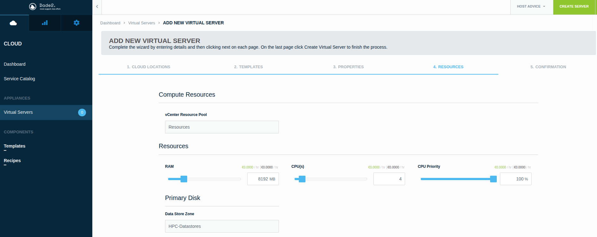
Task: Click the Compute Resources heading
Action: pos(187,94)
